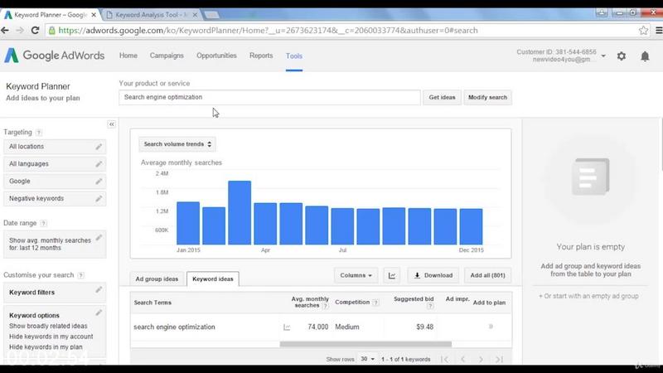Click Customise your search help icon
This screenshot has width=663, height=373.
click(80, 275)
